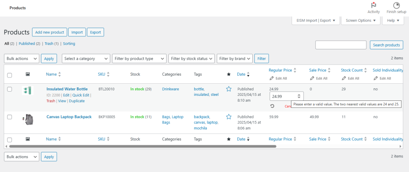409x172 pixels.
Task: Expand the Select a category dropdown
Action: (x=86, y=59)
